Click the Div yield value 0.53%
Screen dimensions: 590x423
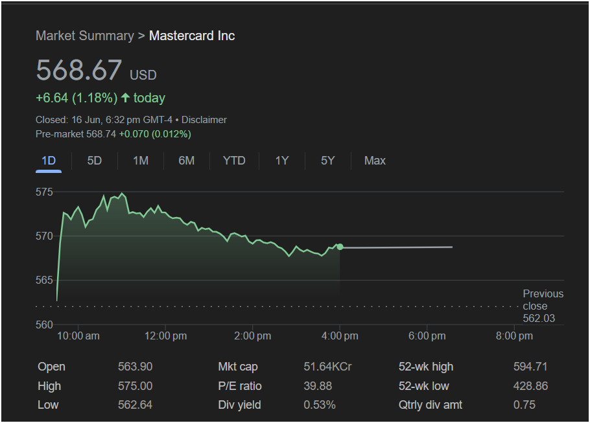coord(320,405)
